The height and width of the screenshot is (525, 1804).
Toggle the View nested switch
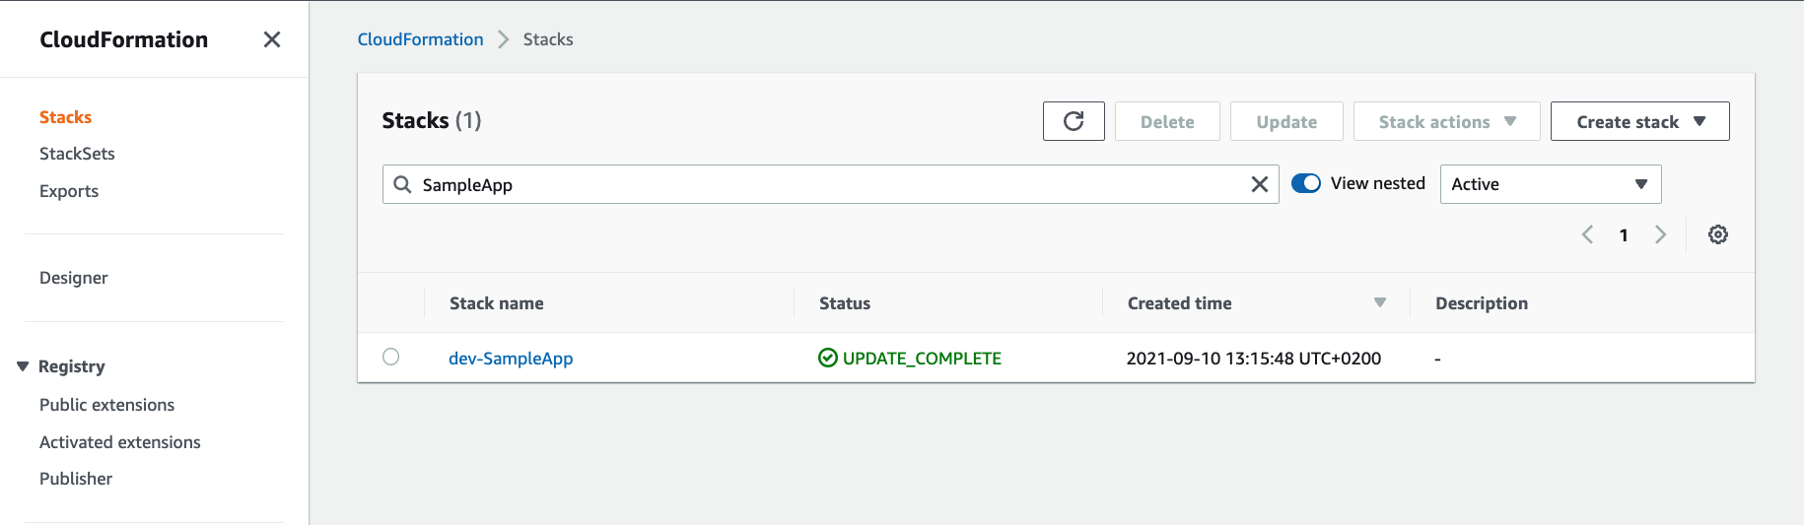tap(1306, 183)
